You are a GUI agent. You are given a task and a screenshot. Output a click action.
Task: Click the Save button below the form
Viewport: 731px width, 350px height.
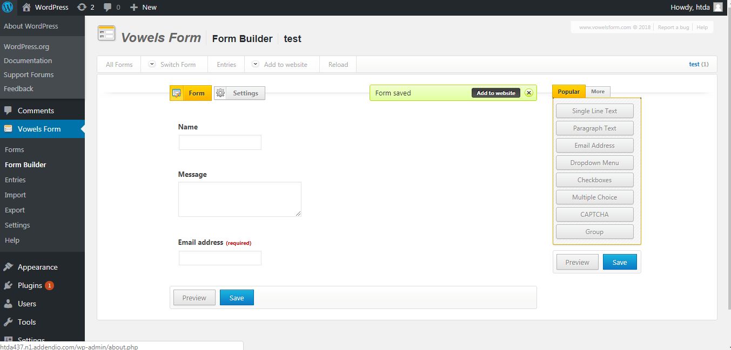pyautogui.click(x=237, y=298)
